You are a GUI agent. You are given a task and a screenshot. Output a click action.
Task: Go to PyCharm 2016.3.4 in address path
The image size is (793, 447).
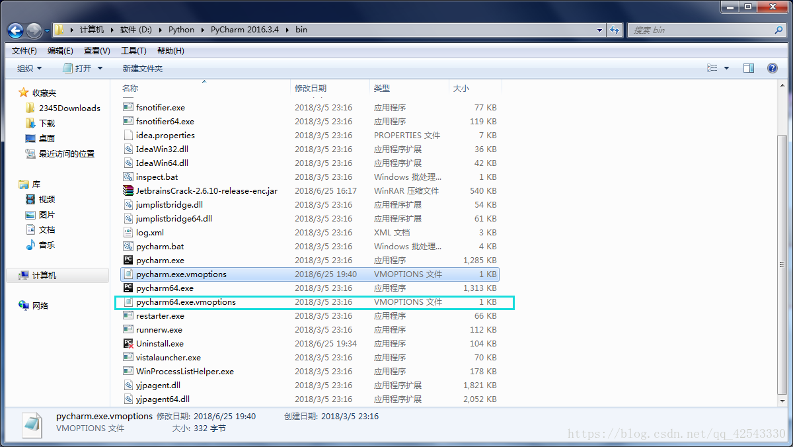(246, 30)
